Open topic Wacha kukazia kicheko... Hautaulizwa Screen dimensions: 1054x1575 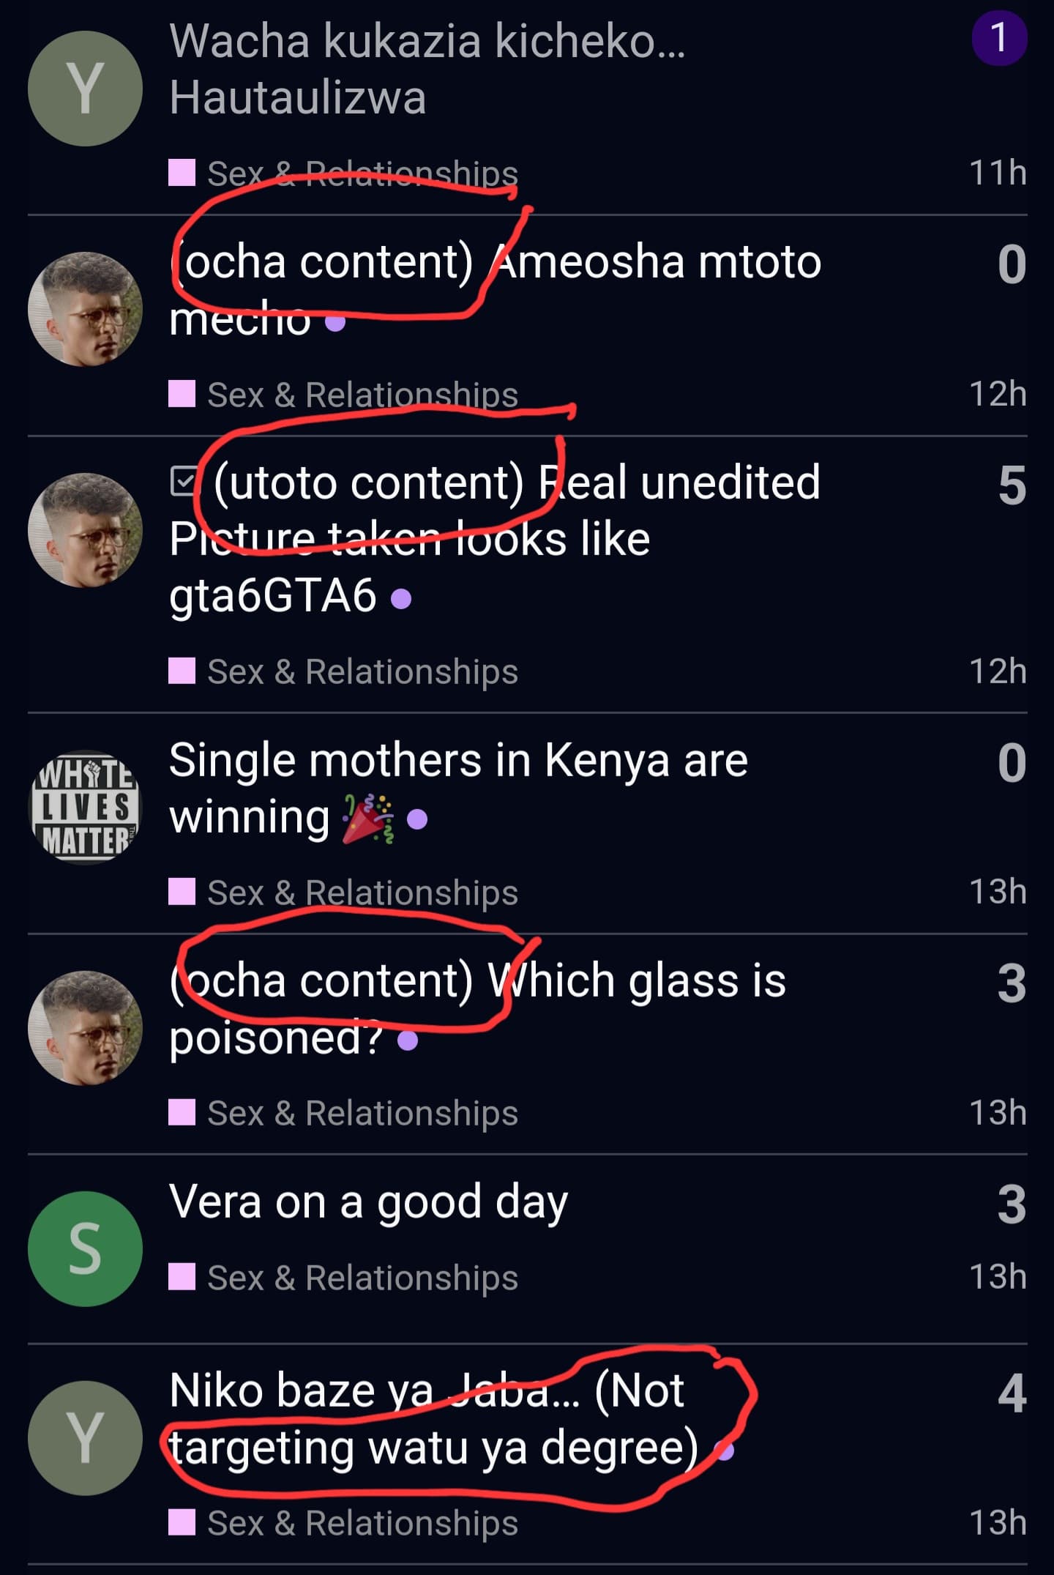pos(427,69)
